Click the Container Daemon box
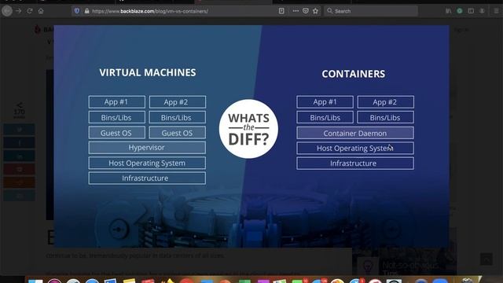Image resolution: width=503 pixels, height=283 pixels. 355,133
